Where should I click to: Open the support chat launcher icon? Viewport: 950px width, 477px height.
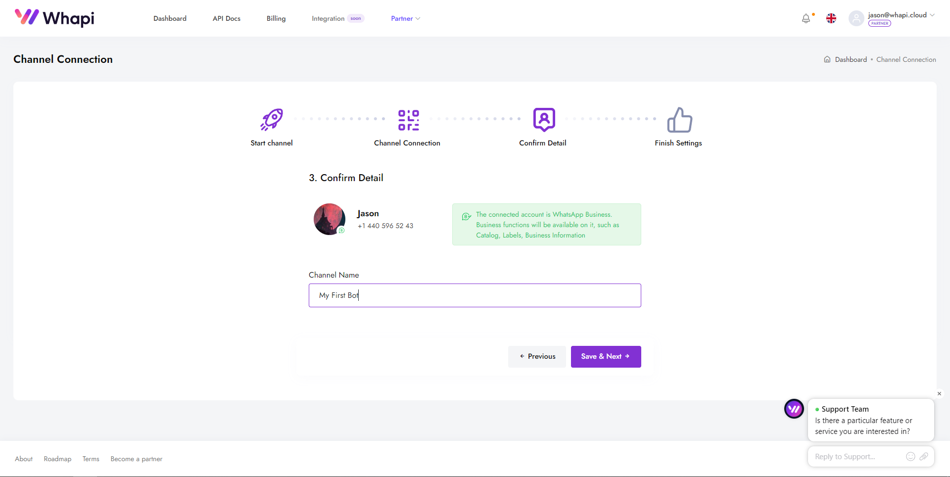point(794,409)
